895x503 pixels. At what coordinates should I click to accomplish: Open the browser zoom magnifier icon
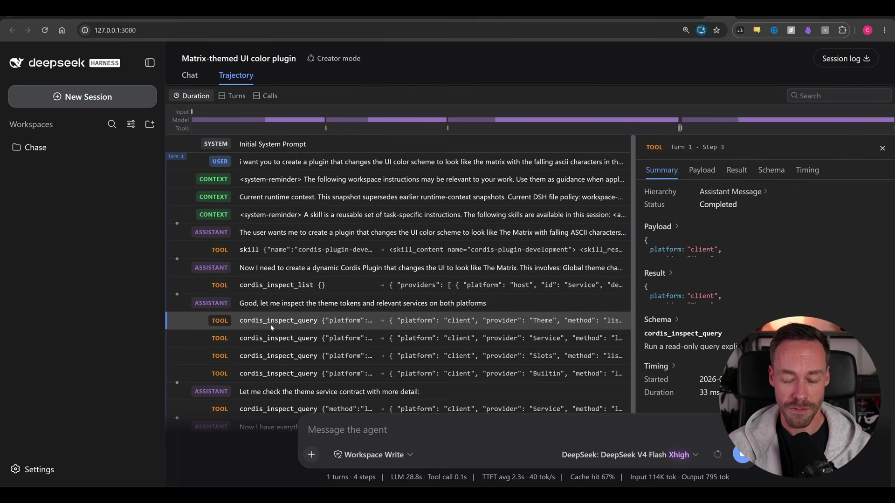coord(686,30)
